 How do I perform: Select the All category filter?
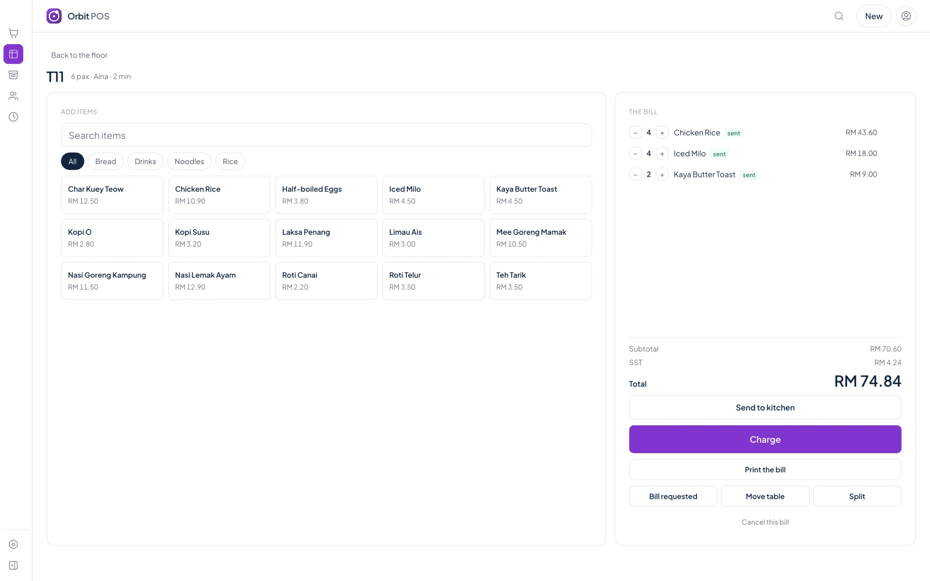[x=73, y=161]
